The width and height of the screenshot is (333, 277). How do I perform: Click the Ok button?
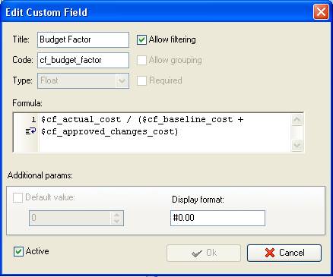(204, 253)
